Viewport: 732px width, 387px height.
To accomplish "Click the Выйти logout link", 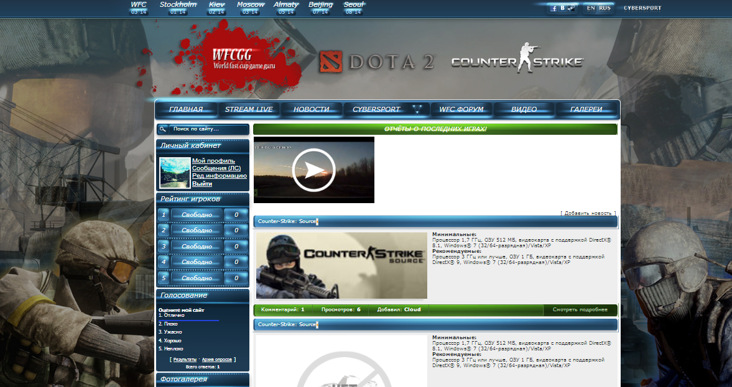I will [x=202, y=184].
